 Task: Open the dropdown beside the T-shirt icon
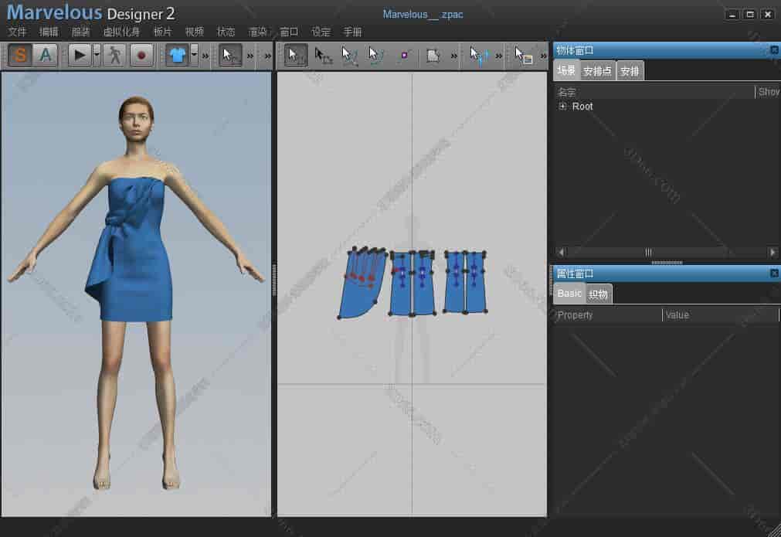[194, 56]
